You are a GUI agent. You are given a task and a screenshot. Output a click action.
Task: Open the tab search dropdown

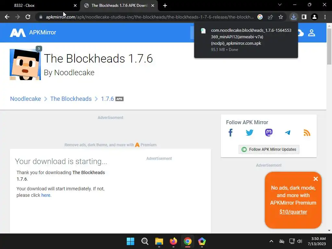coord(280,5)
